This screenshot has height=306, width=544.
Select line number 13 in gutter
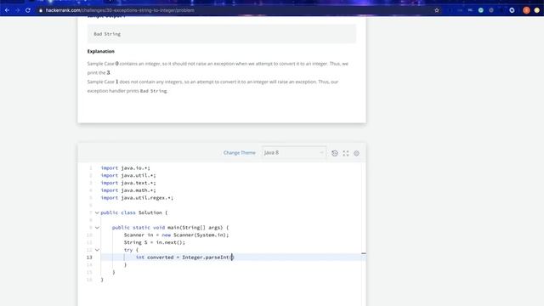click(89, 258)
